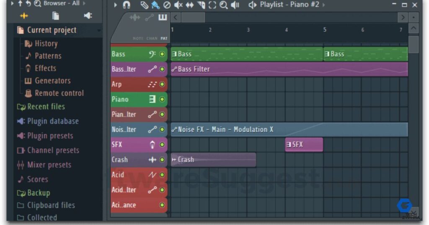Open the Browser options menu arrow

tap(12, 3)
